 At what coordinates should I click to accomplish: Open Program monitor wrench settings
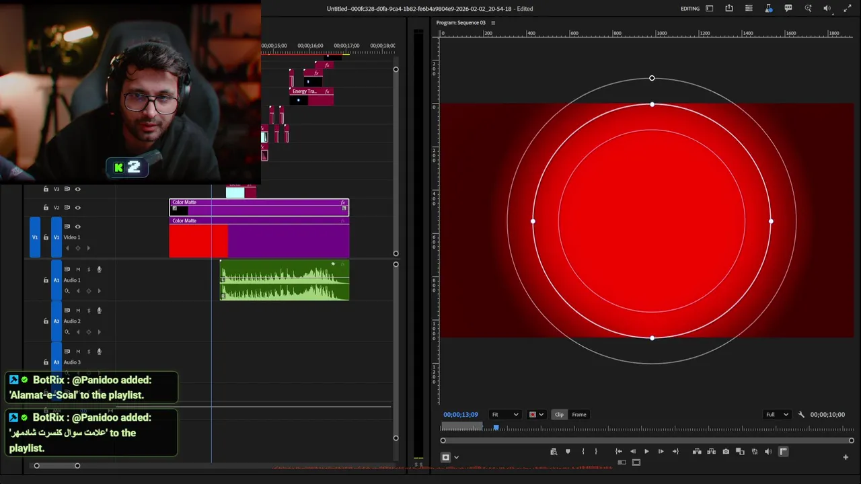801,415
